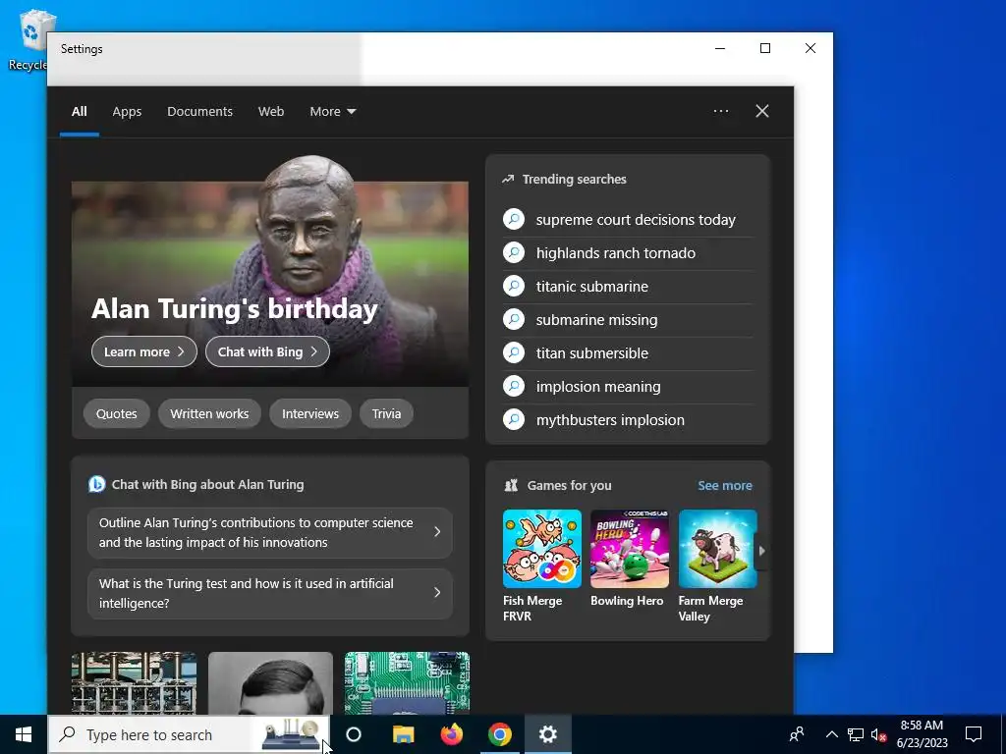This screenshot has height=754, width=1006.
Task: Search 'highlands ranch tornado' trending item
Action: pyautogui.click(x=616, y=253)
